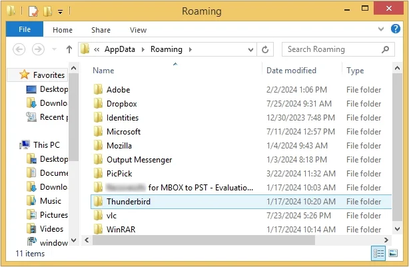Select This PC in navigation pane

click(x=40, y=144)
